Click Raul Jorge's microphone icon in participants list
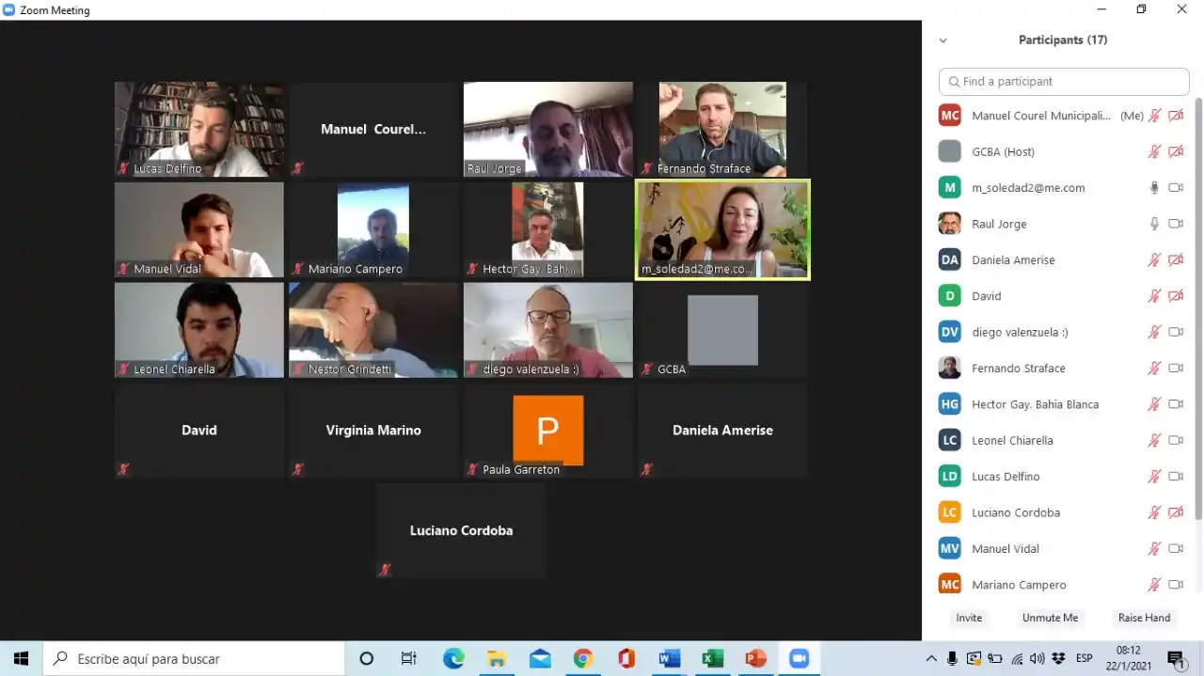This screenshot has height=676, width=1204. (1154, 224)
